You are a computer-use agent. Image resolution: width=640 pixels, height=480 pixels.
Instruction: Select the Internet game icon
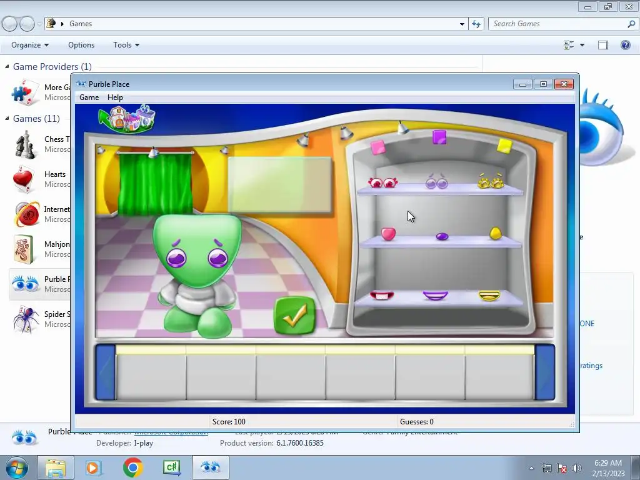pyautogui.click(x=26, y=214)
